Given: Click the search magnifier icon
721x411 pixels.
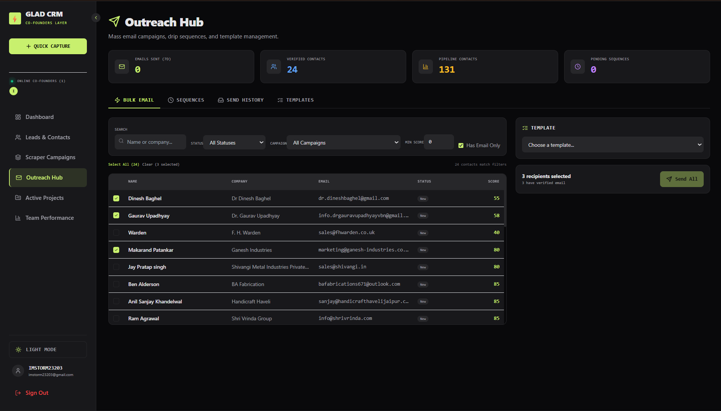Looking at the screenshot, I should (x=121, y=141).
